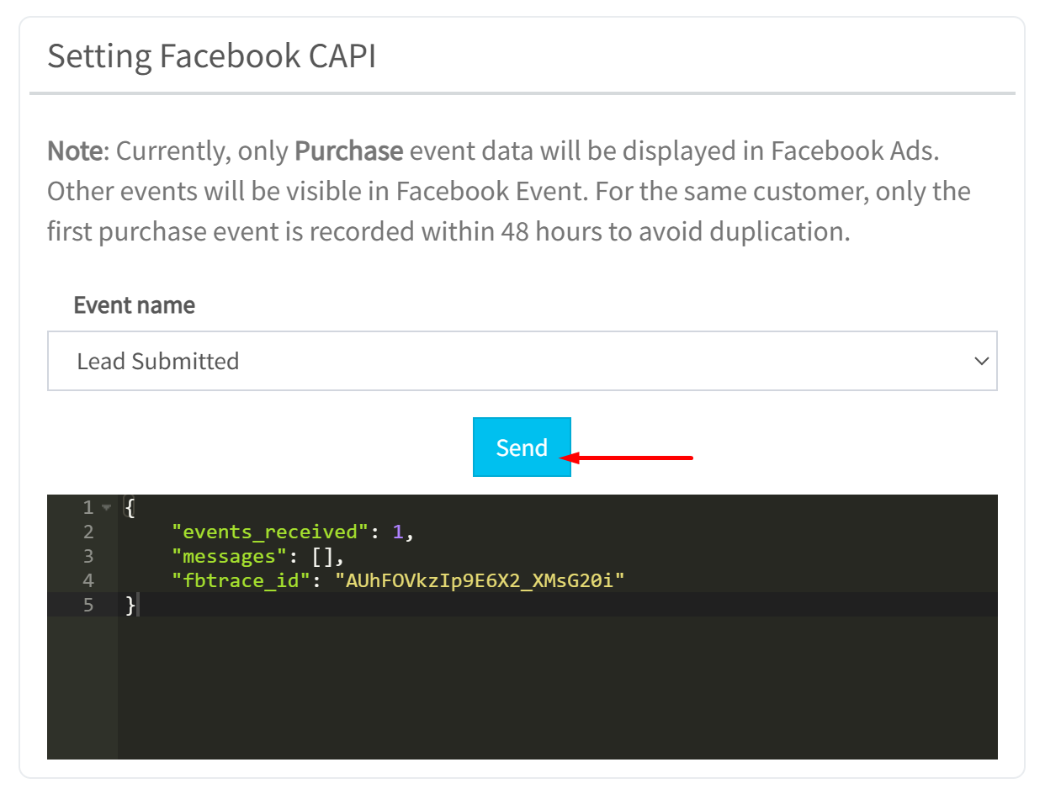This screenshot has height=794, width=1045.
Task: Collapse the JSON fold arrow on line 1
Action: 106,507
